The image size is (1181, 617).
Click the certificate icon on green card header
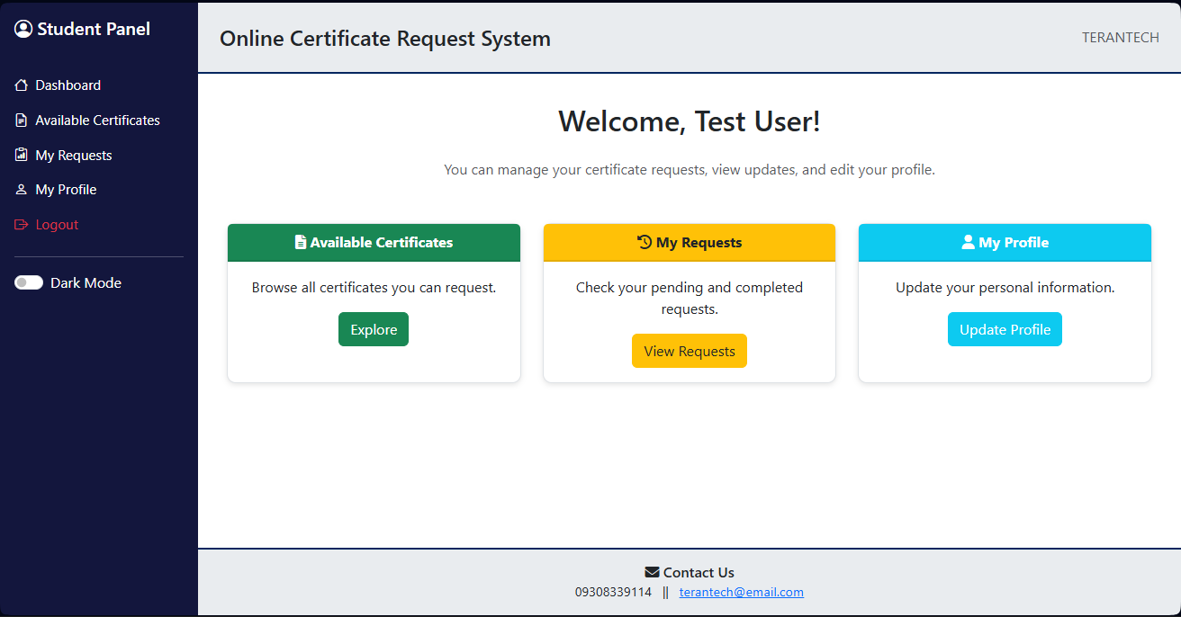[301, 242]
